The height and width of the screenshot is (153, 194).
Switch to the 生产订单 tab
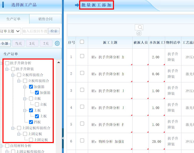coord(14,19)
